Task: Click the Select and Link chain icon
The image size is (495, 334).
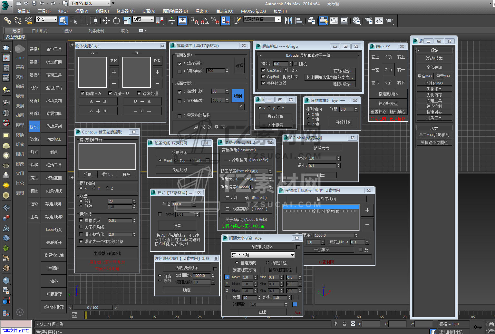Action: coord(7,20)
